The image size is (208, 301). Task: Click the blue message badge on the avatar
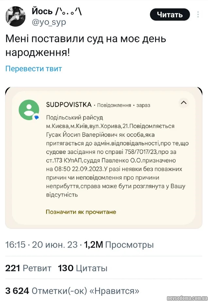coord(37,117)
